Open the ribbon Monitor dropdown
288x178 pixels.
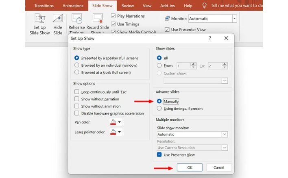point(234,19)
